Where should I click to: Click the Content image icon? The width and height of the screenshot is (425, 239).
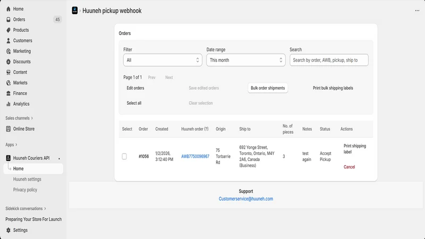8,72
